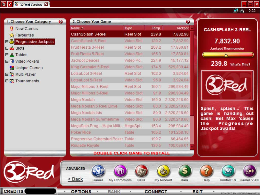The width and height of the screenshot is (260, 195).
Task: Open the Bank dollar icon
Action: pos(185,171)
